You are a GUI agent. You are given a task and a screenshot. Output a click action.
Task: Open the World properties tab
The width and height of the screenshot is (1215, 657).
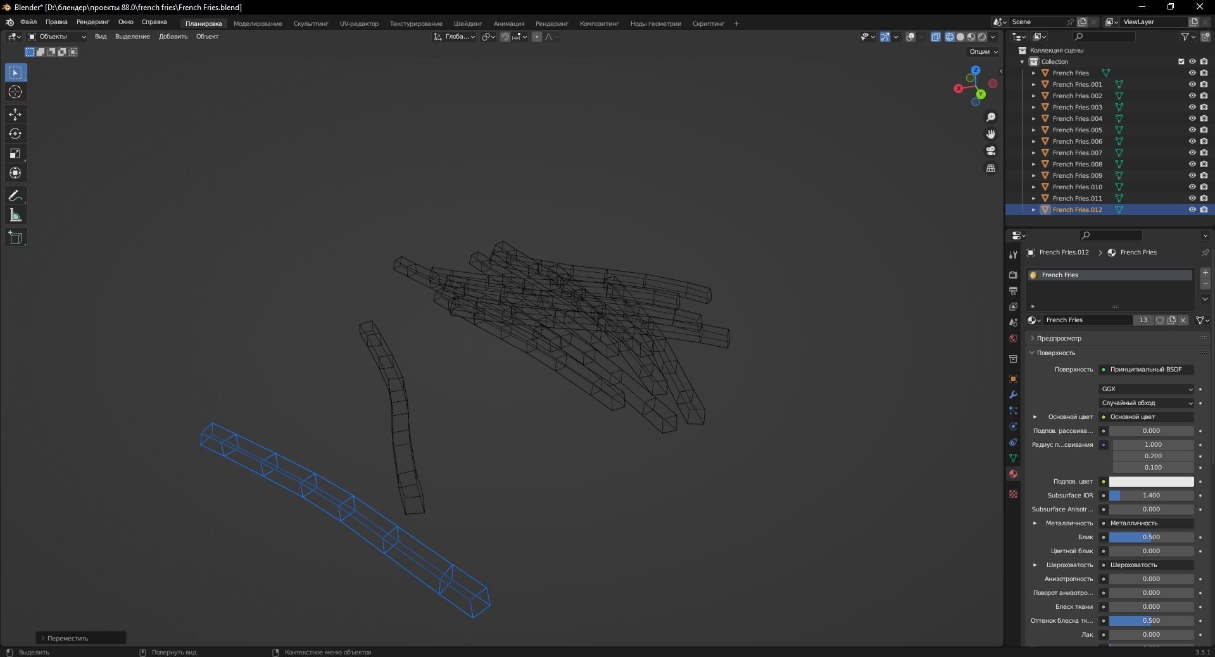click(x=1013, y=339)
